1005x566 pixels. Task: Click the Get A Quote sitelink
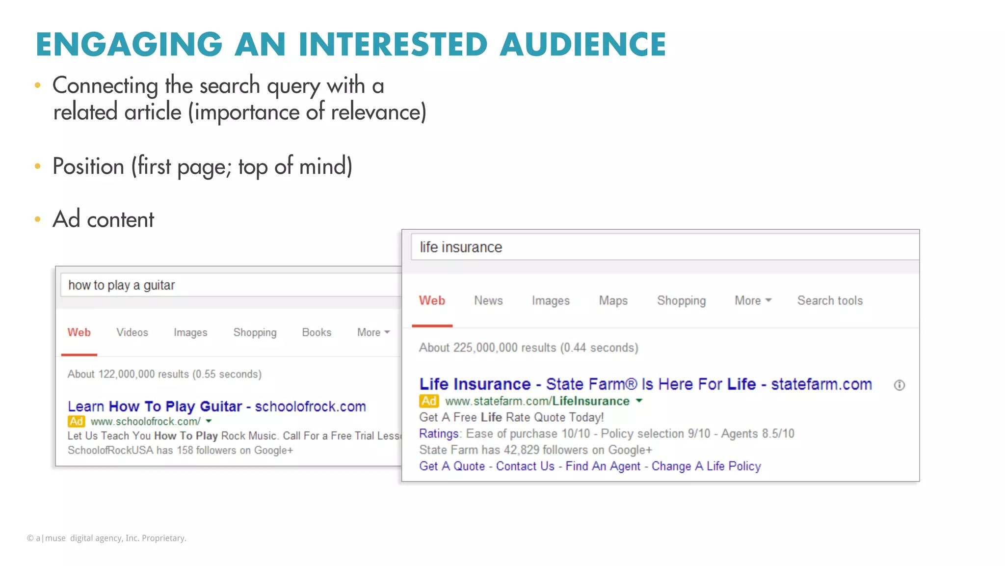(452, 466)
